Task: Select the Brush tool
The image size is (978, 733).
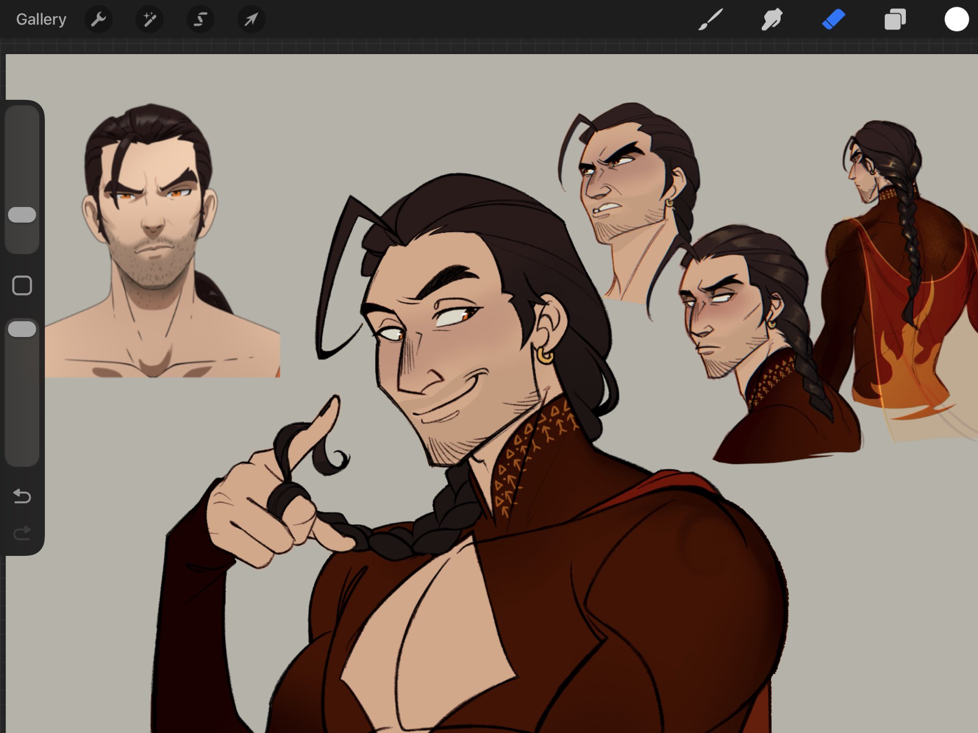Action: pyautogui.click(x=710, y=20)
